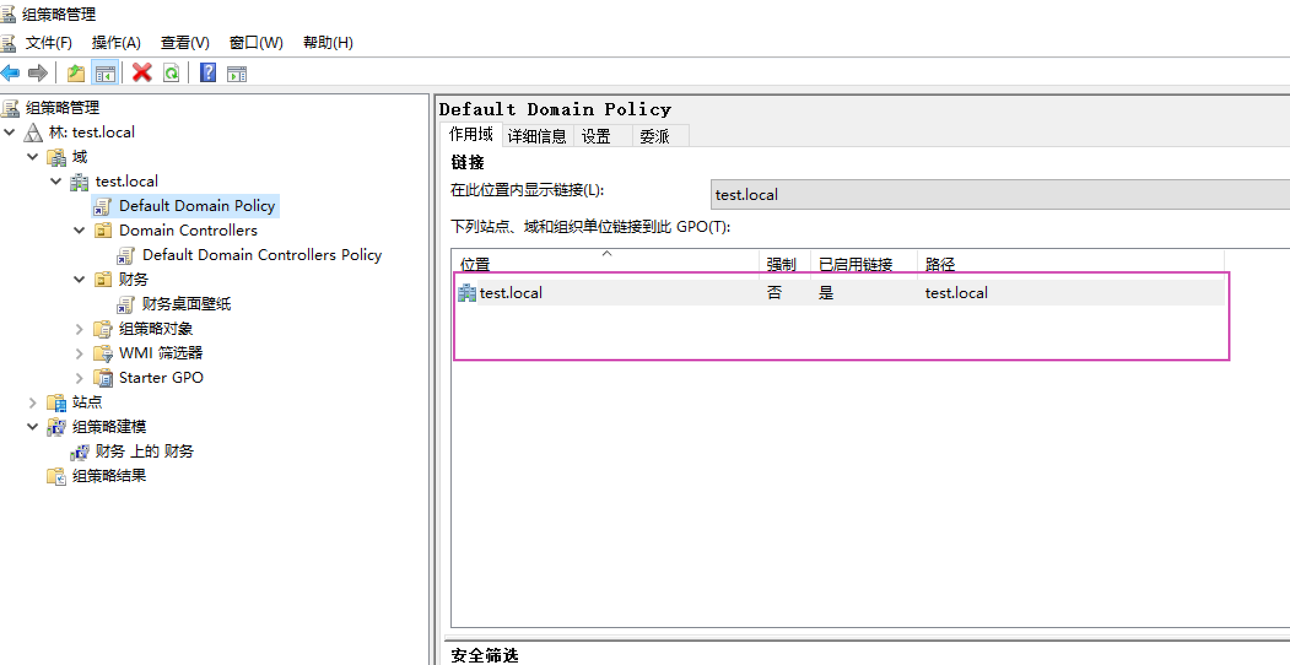Expand the WMI 筛选器 node
Image resolution: width=1290 pixels, height=665 pixels.
tap(79, 353)
